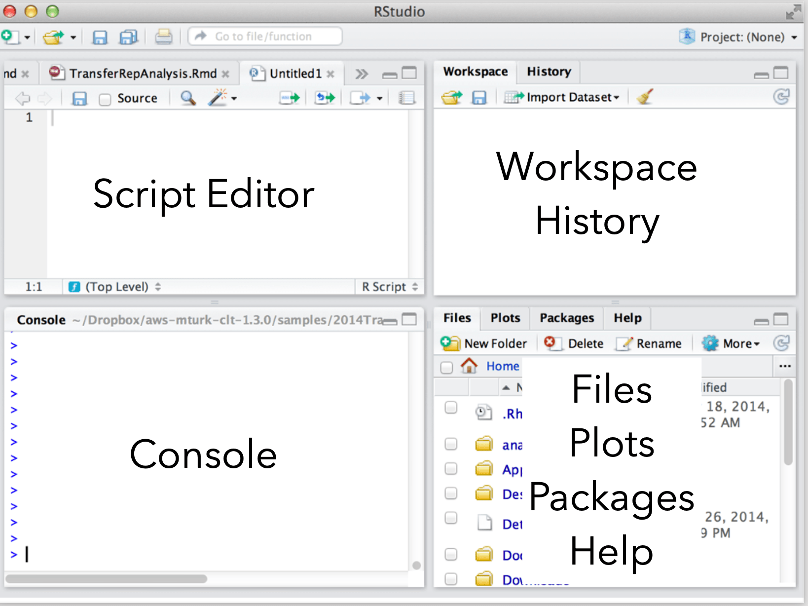Image resolution: width=808 pixels, height=606 pixels.
Task: Select the Ap folder checkbox
Action: coord(451,468)
